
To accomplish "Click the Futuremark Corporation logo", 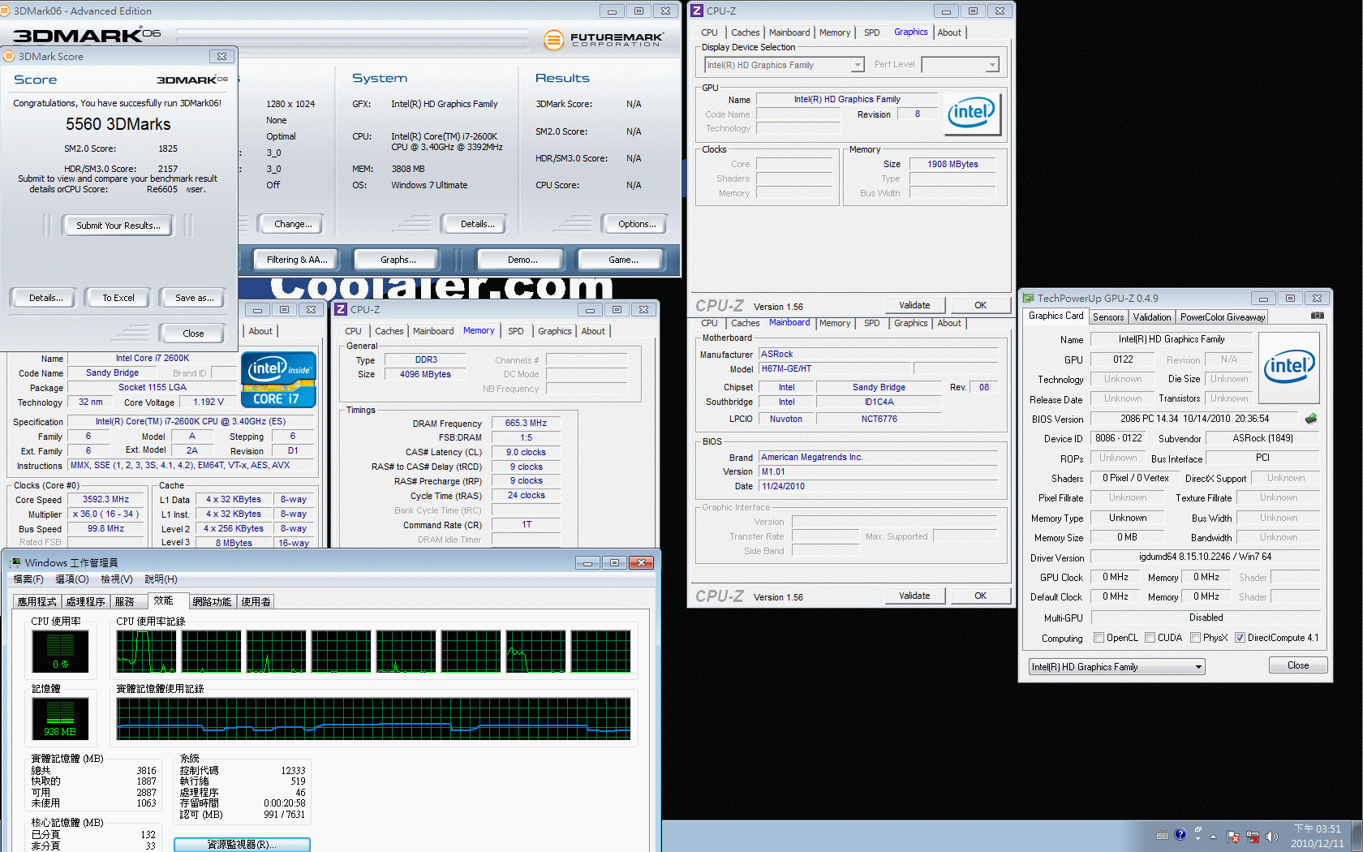I will coord(604,39).
